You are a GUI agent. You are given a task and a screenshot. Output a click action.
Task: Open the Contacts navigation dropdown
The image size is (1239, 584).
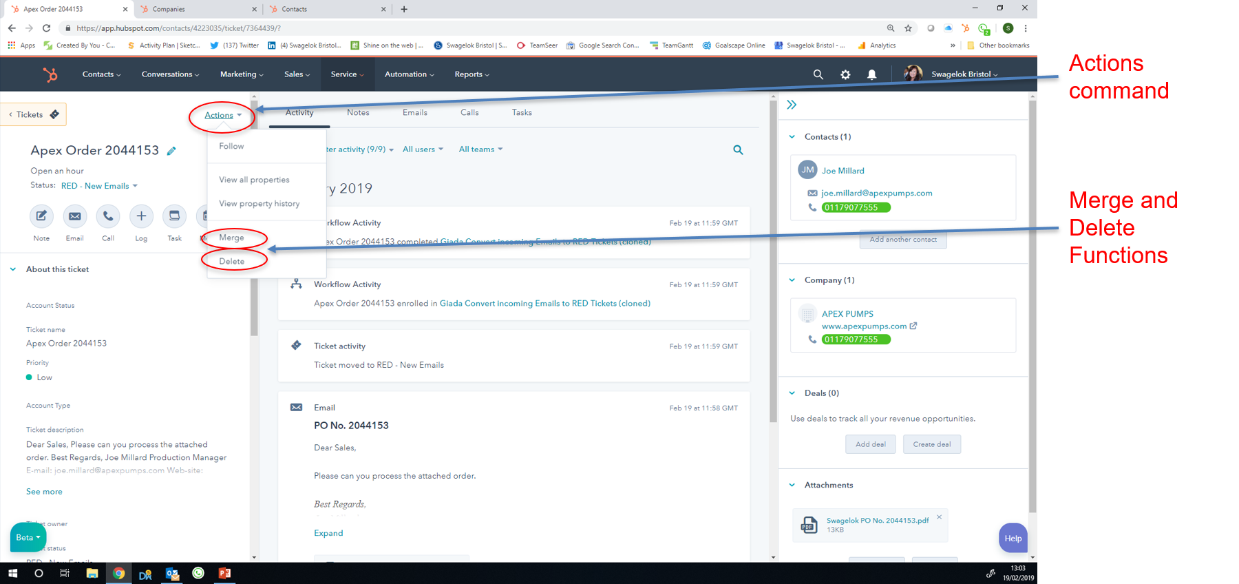tap(101, 74)
